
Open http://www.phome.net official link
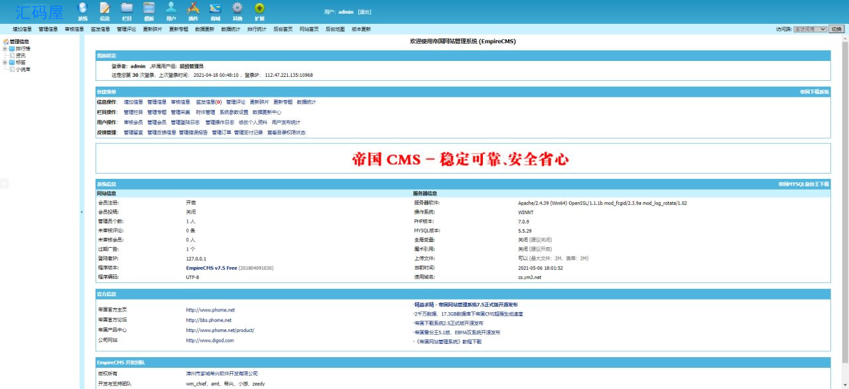point(210,309)
